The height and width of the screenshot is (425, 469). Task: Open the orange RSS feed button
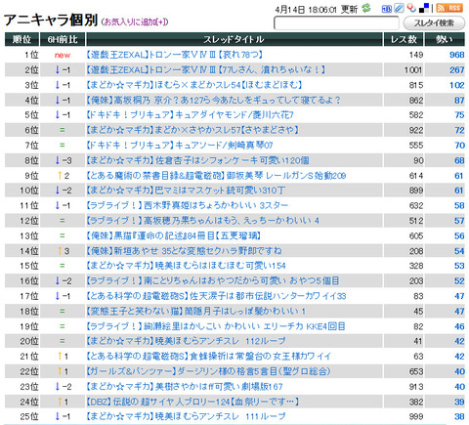pos(449,8)
